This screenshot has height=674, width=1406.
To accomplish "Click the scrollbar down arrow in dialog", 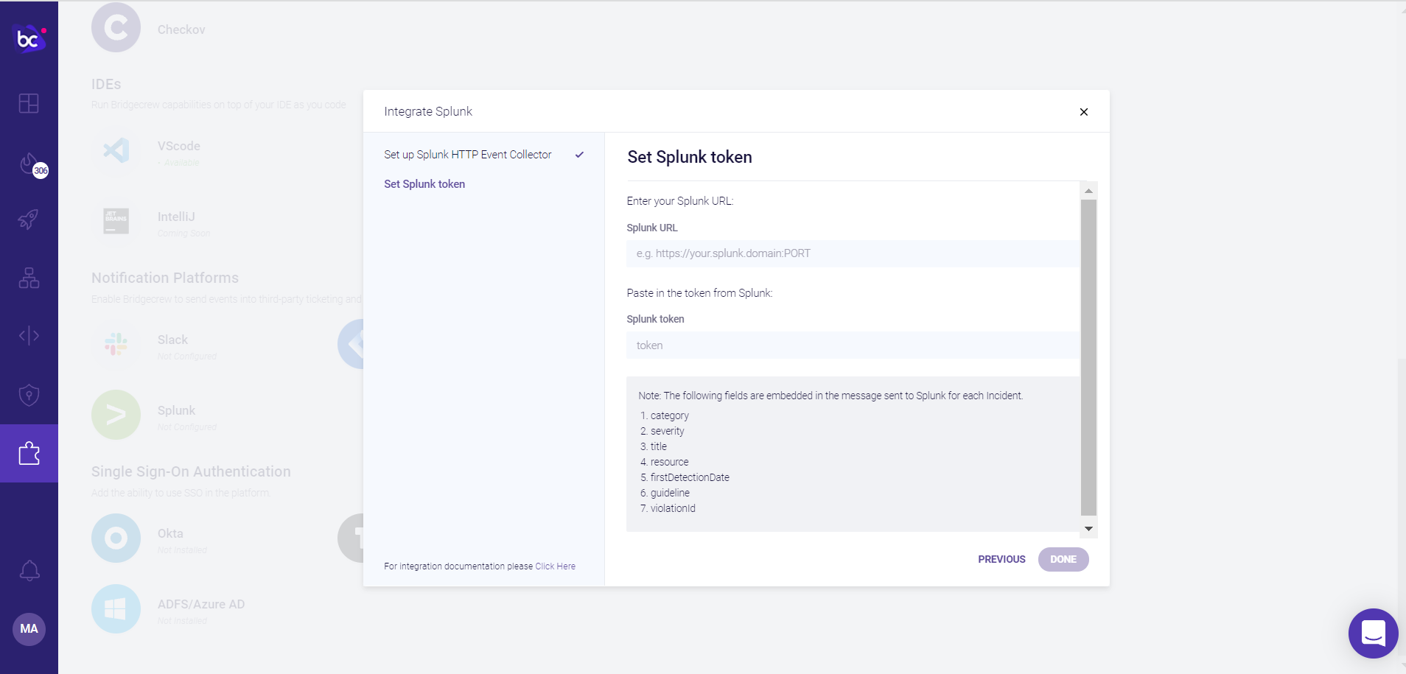I will point(1088,529).
